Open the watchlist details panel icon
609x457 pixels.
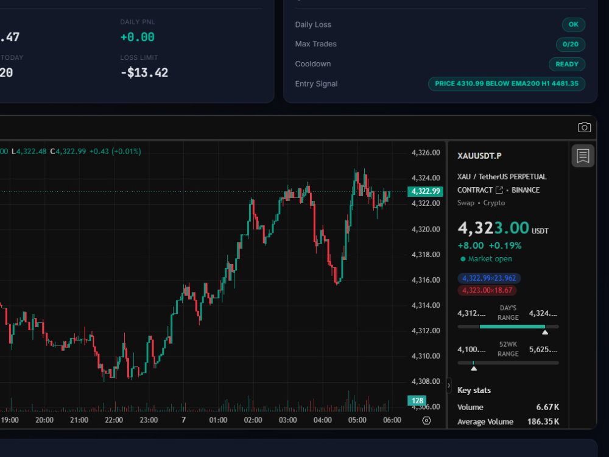tap(583, 156)
